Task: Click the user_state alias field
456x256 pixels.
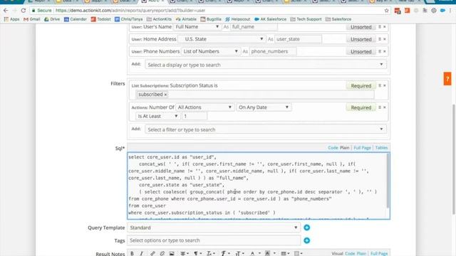Action: coord(298,39)
